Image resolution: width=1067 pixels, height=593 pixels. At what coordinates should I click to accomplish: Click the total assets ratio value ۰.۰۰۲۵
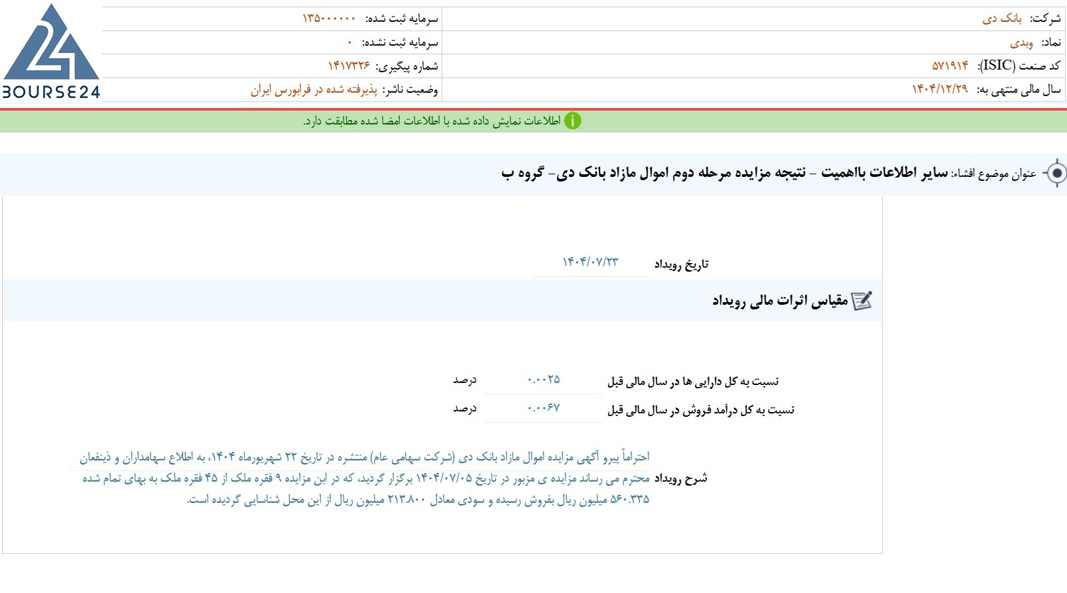[544, 380]
